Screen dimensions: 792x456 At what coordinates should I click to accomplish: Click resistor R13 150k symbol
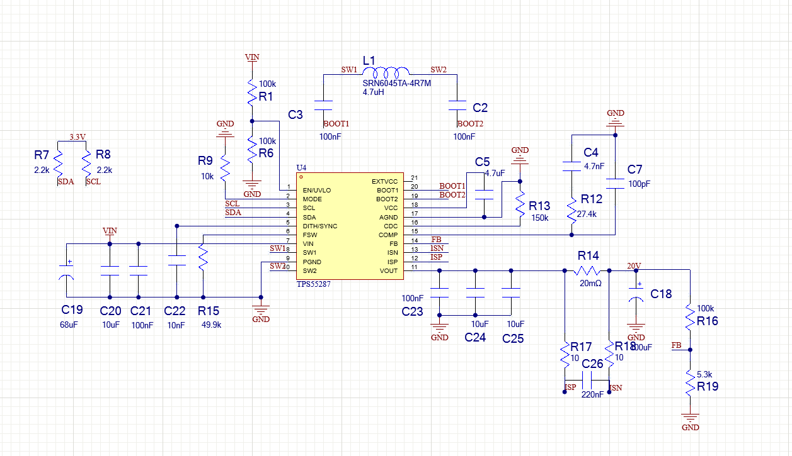pos(520,203)
